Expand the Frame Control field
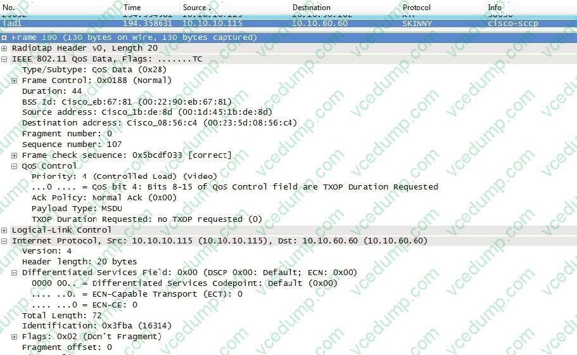This screenshot has width=577, height=355. [x=15, y=81]
